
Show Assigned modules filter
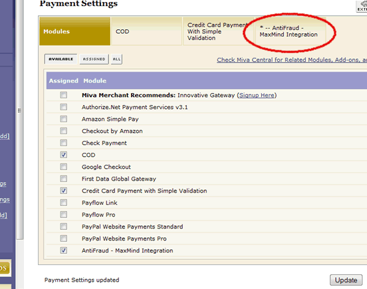click(x=94, y=59)
